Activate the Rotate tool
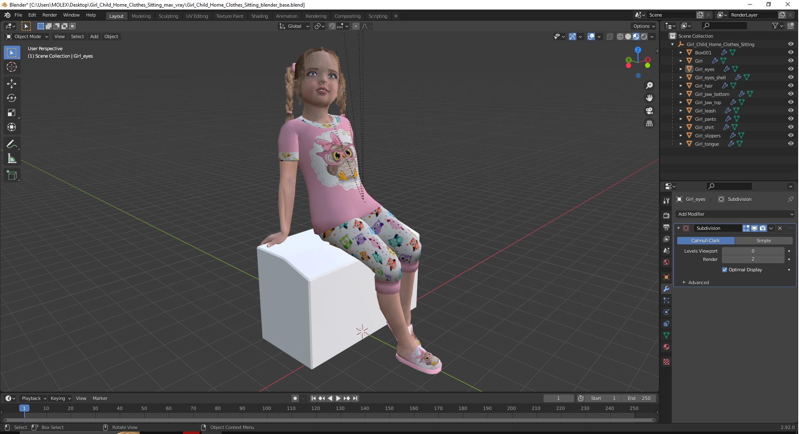The image size is (799, 434). coord(12,98)
